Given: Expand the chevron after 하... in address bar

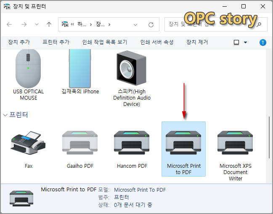Looking at the screenshot, I should pos(91,24).
